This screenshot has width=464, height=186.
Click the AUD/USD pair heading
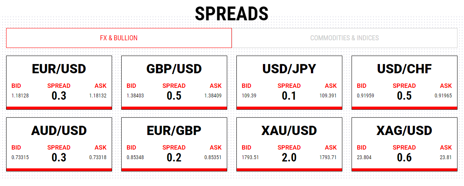point(59,131)
